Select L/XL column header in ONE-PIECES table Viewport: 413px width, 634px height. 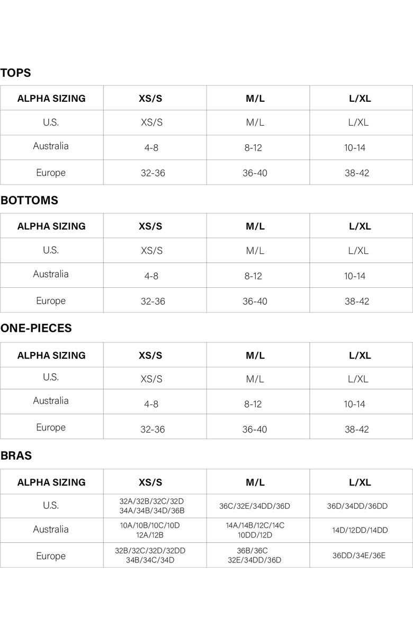(360, 356)
